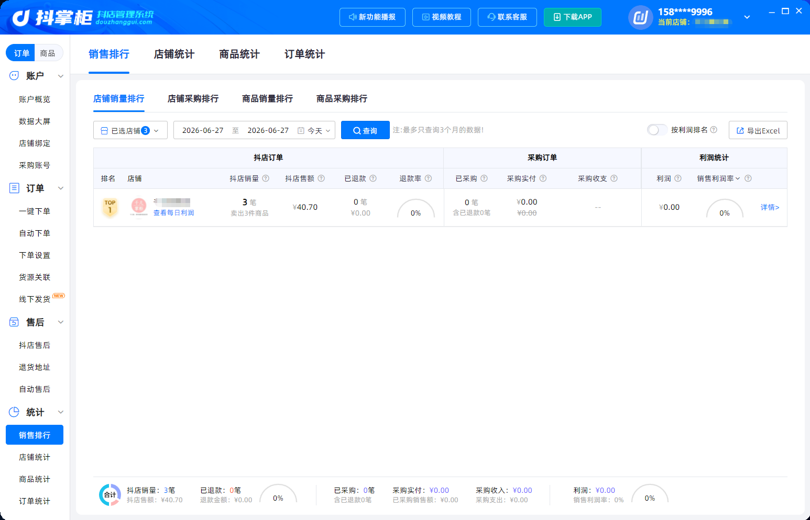Click first row's 销售利润率 0% gauge
This screenshot has height=520, width=810.
point(725,208)
